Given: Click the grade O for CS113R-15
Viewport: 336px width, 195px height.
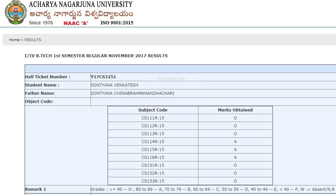Looking at the screenshot, I should (235, 134).
